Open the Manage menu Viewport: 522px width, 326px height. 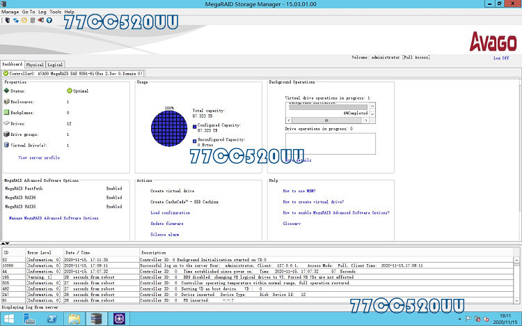click(x=10, y=12)
